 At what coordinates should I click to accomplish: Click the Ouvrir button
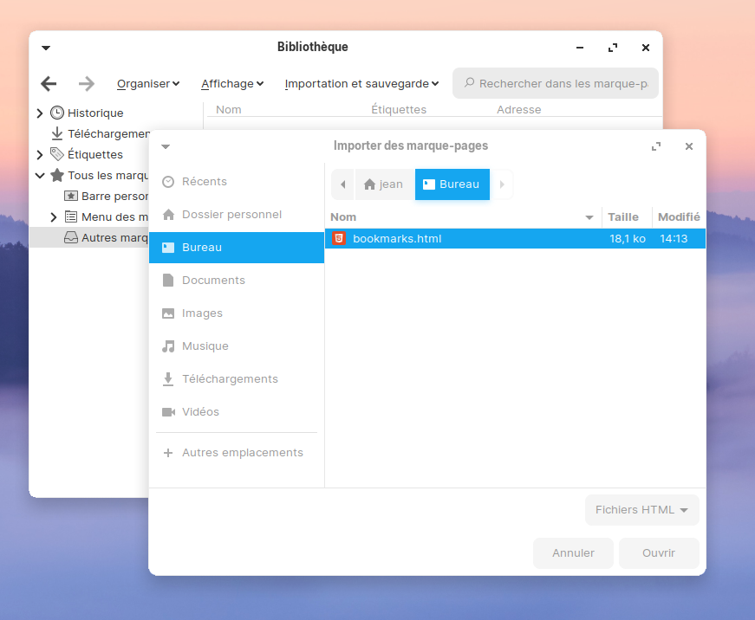coord(659,553)
